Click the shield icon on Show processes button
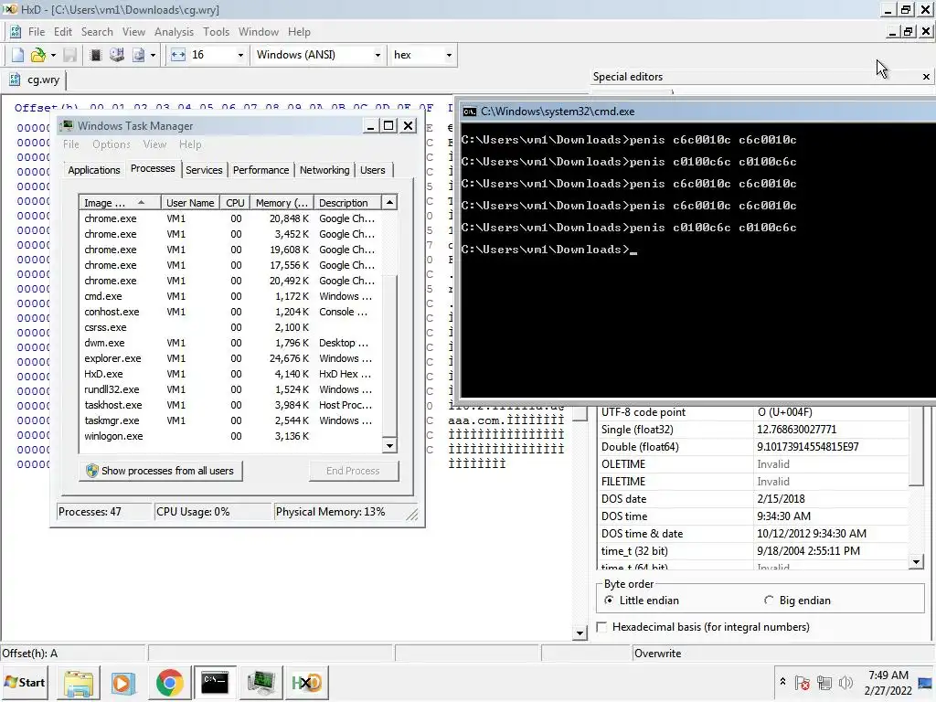Viewport: 936px width, 702px height. [92, 471]
